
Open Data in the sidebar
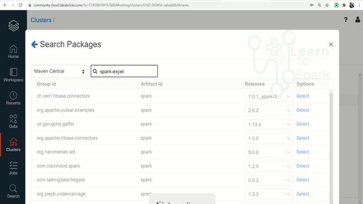click(13, 121)
